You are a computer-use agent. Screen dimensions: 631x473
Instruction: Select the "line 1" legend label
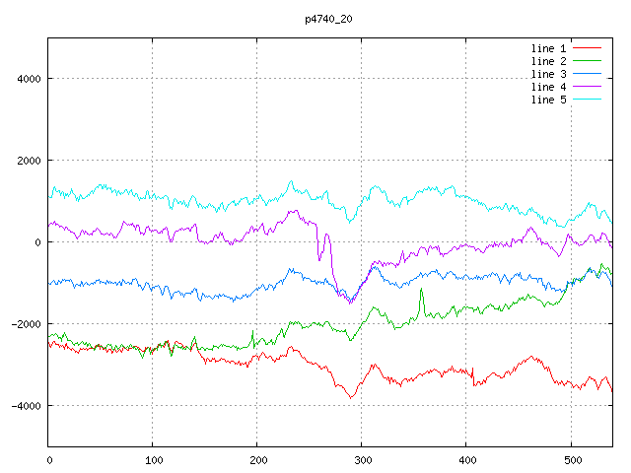coord(548,48)
